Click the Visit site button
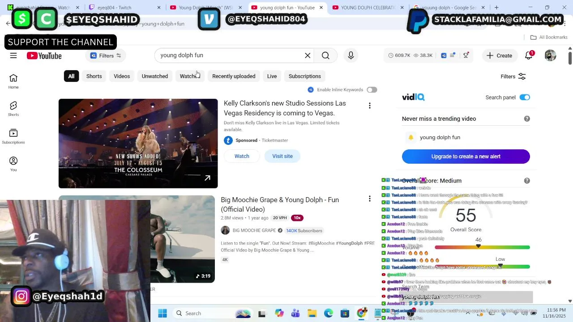Screen dimensions: 573x322 click(282, 156)
